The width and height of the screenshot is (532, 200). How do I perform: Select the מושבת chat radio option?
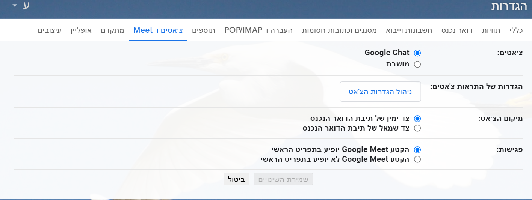click(x=417, y=64)
